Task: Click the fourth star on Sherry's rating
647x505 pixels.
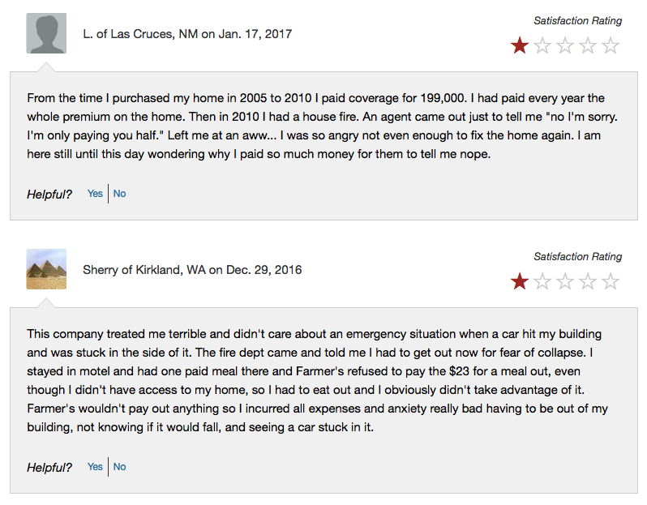Action: tap(588, 282)
